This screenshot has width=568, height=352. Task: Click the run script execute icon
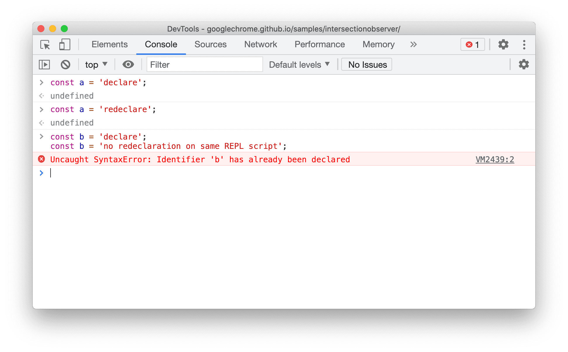[45, 65]
